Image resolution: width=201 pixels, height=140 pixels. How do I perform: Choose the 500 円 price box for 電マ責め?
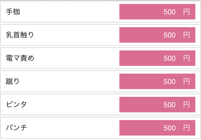coord(157,58)
